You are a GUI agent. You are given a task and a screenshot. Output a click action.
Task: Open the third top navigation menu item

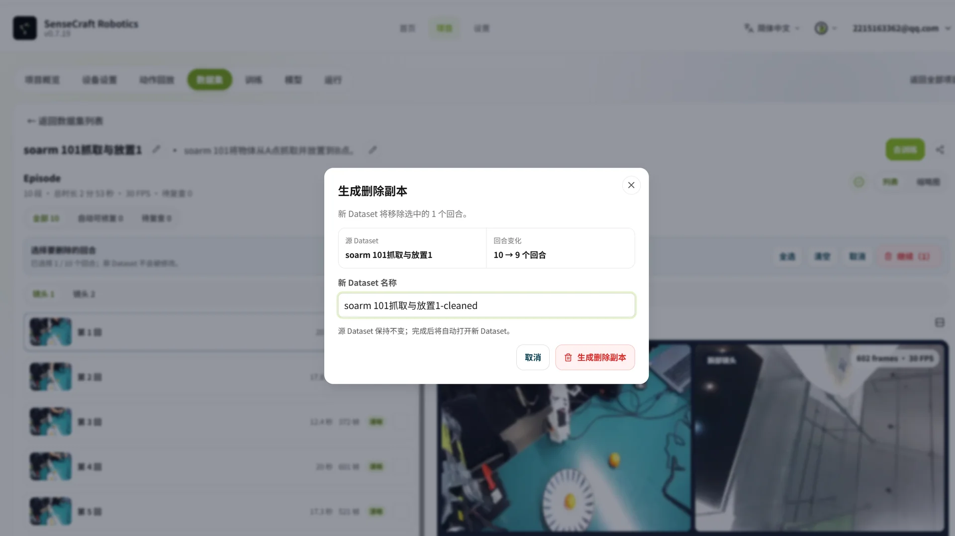[x=481, y=28]
